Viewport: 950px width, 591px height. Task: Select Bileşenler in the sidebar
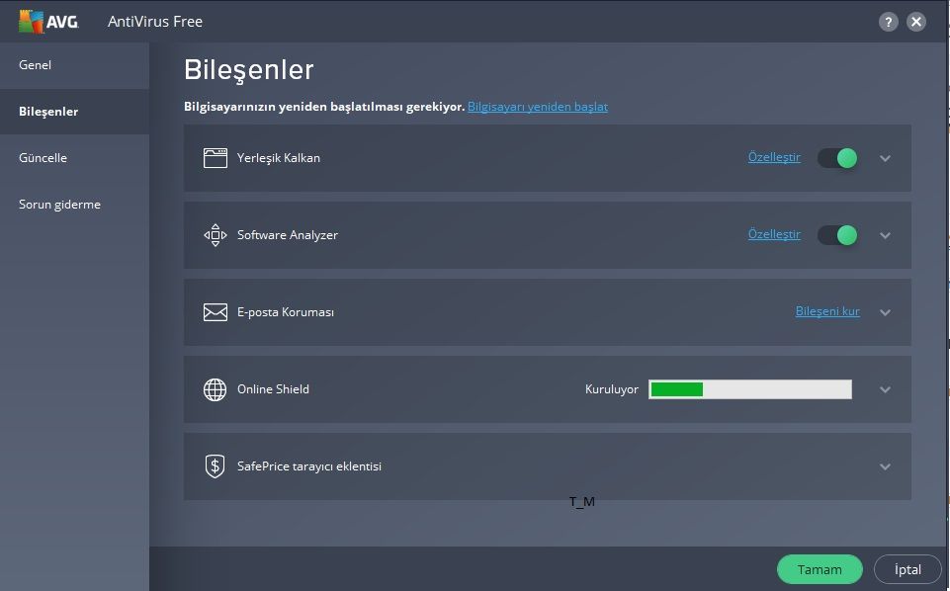(x=74, y=112)
